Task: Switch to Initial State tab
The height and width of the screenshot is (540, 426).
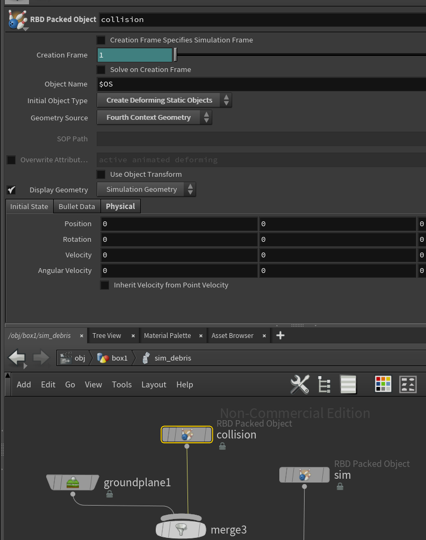Action: coord(29,206)
